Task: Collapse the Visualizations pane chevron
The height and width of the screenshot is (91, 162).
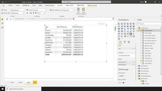Action: click(x=134, y=20)
